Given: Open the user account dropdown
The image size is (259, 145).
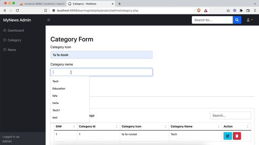Looking at the screenshot, I should pos(249,20).
